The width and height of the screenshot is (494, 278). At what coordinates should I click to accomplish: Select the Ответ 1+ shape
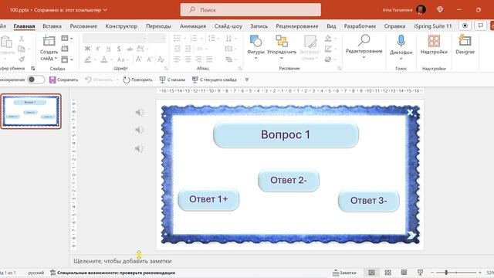click(208, 199)
